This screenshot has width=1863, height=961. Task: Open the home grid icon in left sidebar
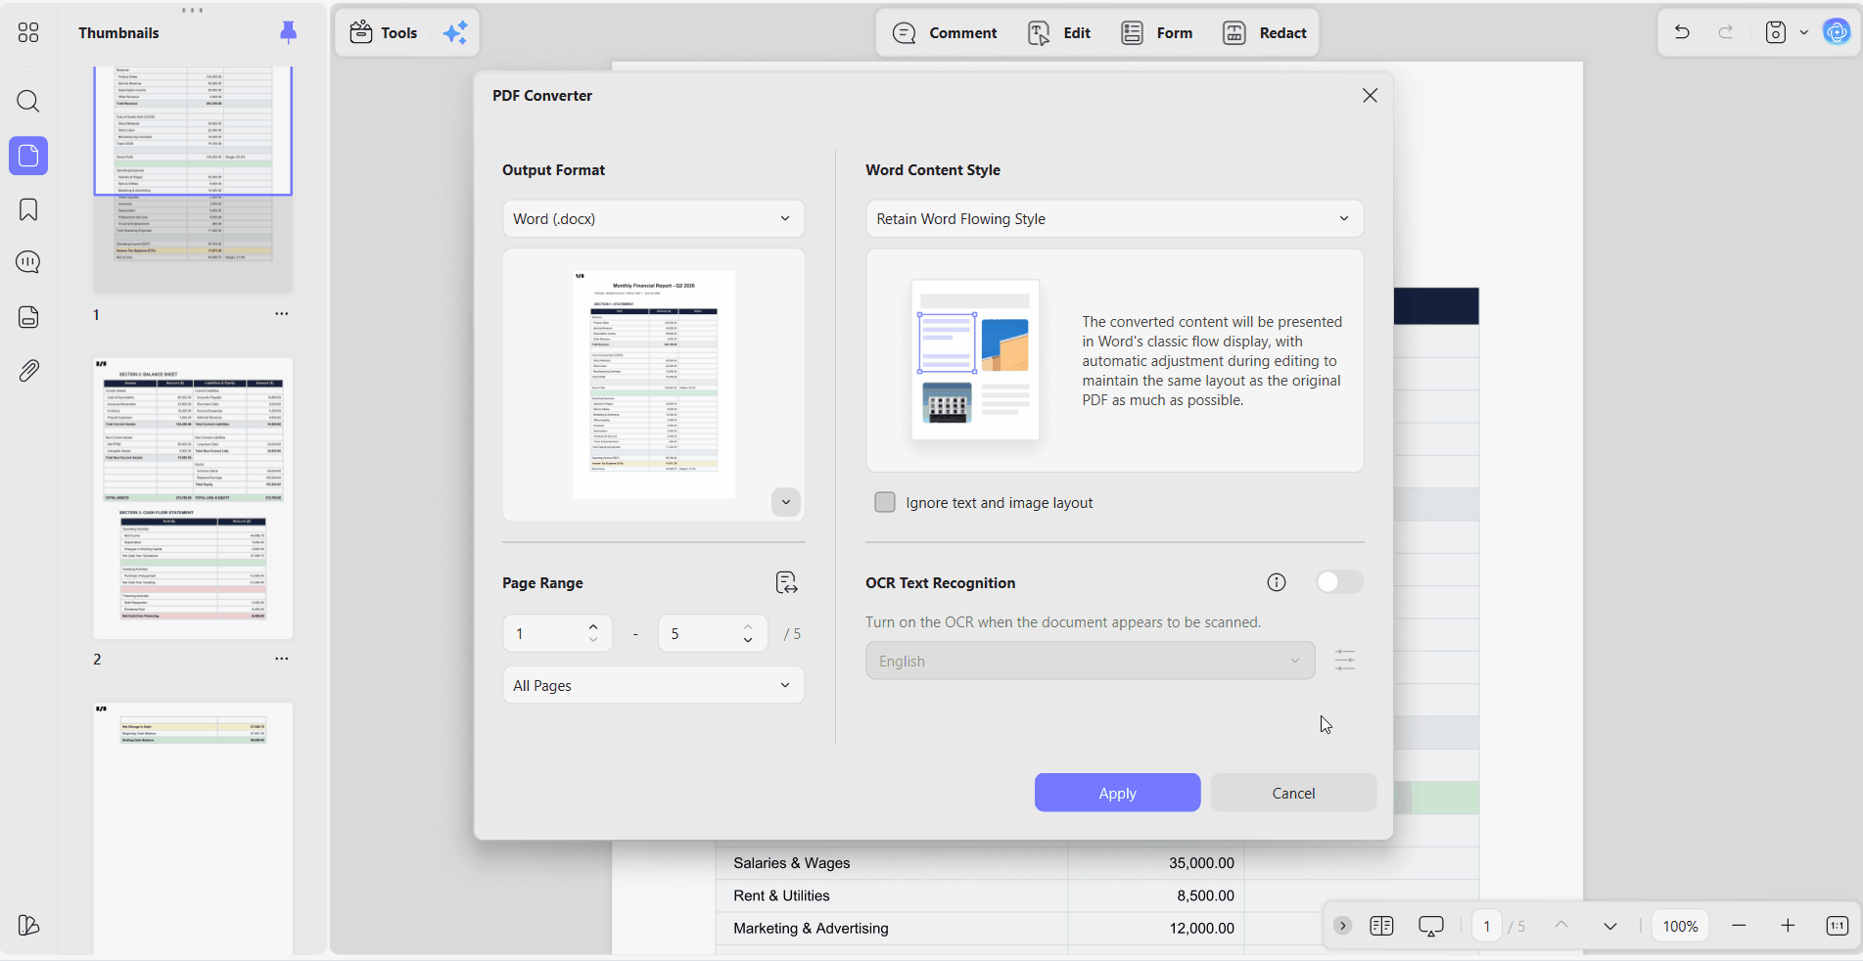pos(28,33)
